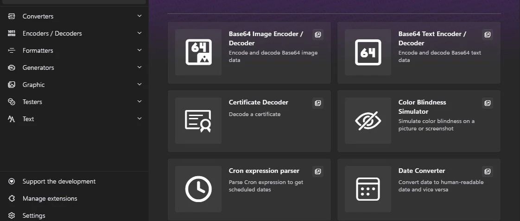520x221 pixels.
Task: Open the Settings label in sidebar
Action: 34,216
